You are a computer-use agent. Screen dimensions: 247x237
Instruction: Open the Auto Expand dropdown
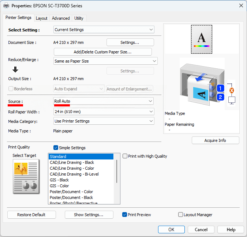click(x=79, y=89)
